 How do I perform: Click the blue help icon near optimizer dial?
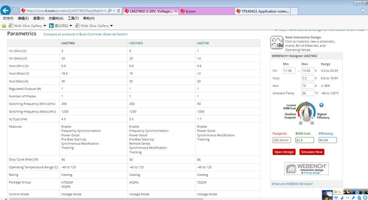tap(321, 105)
